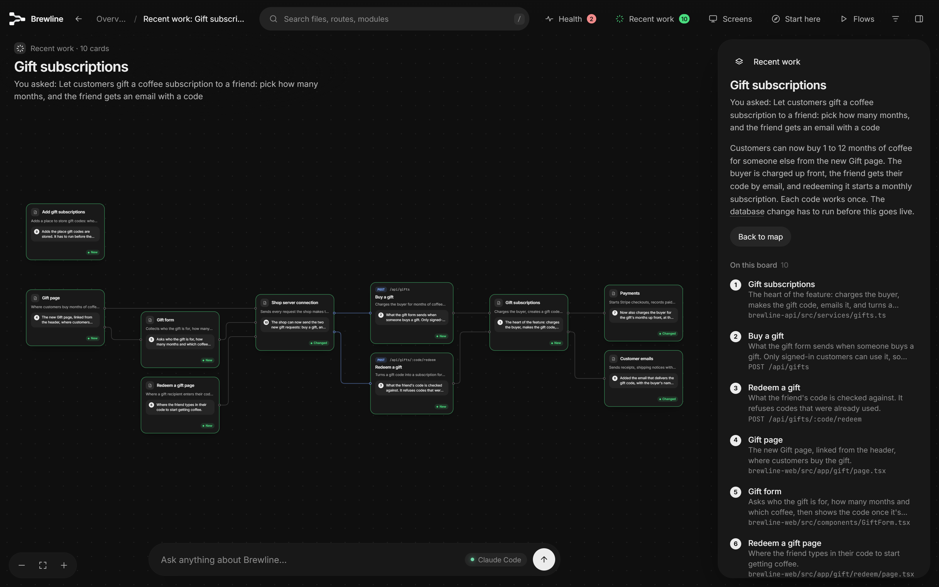Click the Back to map button
Screen dimensions: 939x587
pyautogui.click(x=760, y=237)
